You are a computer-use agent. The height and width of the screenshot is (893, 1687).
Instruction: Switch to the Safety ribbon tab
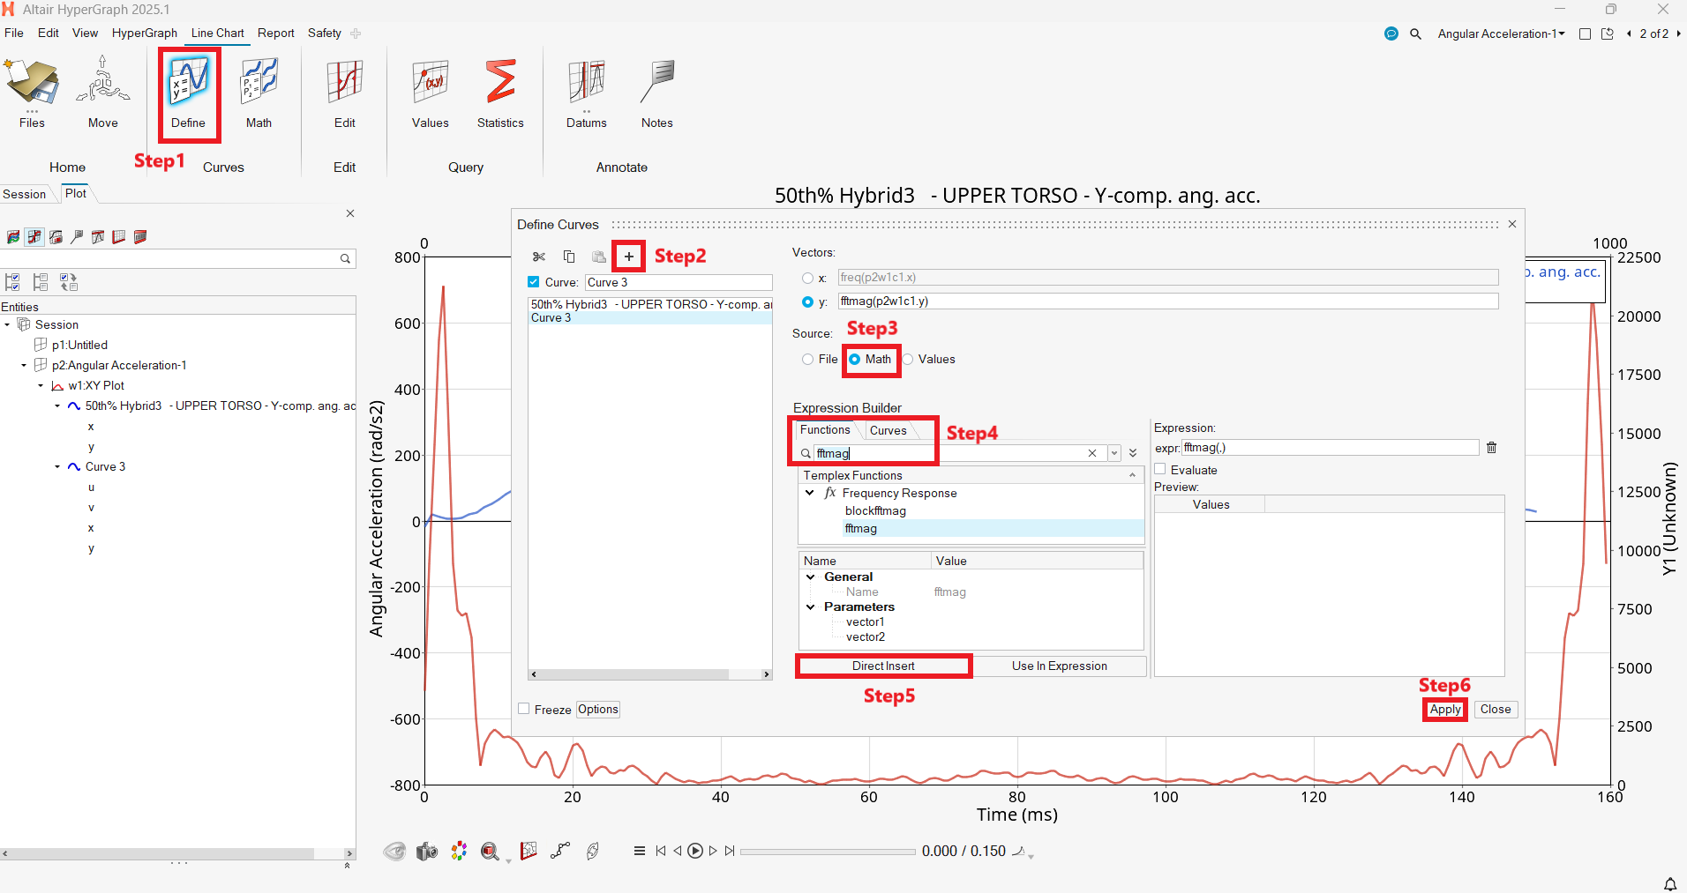pos(324,33)
